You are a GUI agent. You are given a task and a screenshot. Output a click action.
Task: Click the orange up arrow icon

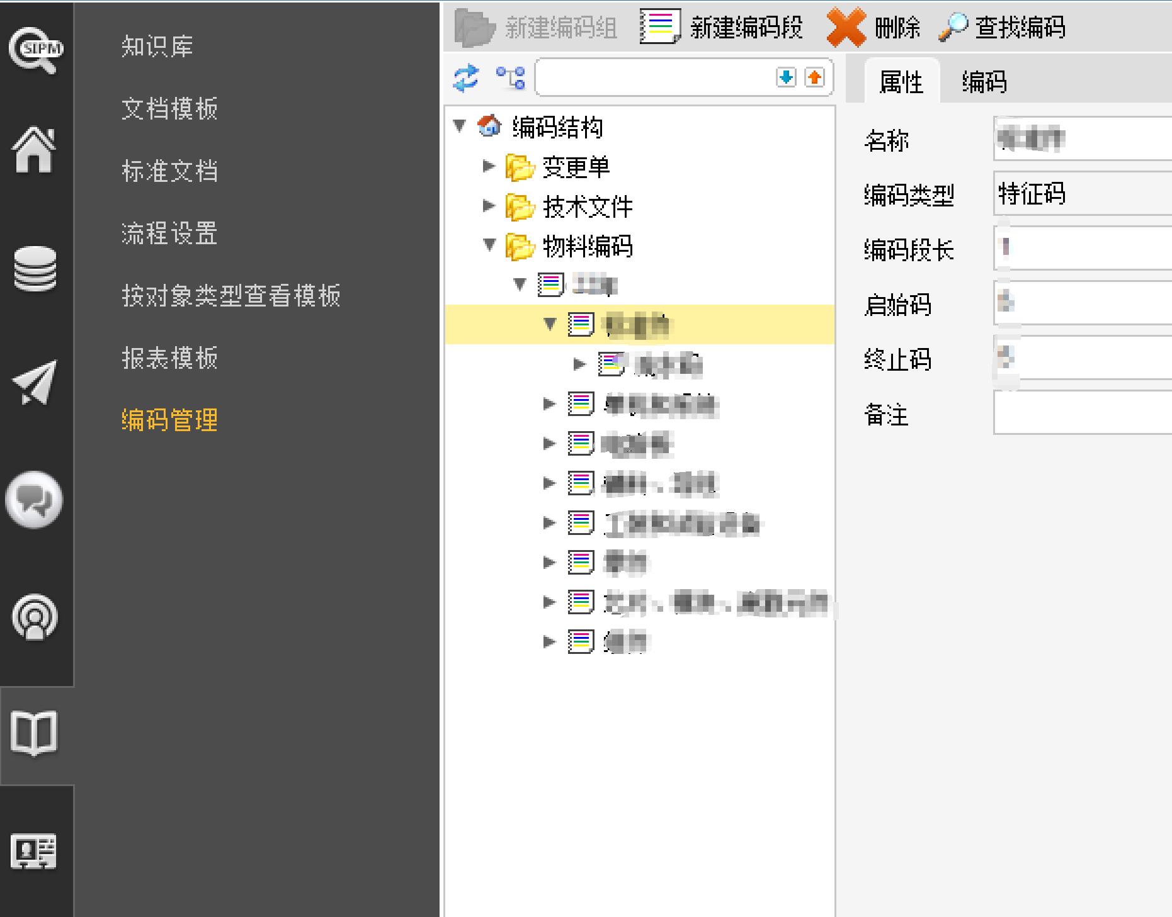815,77
